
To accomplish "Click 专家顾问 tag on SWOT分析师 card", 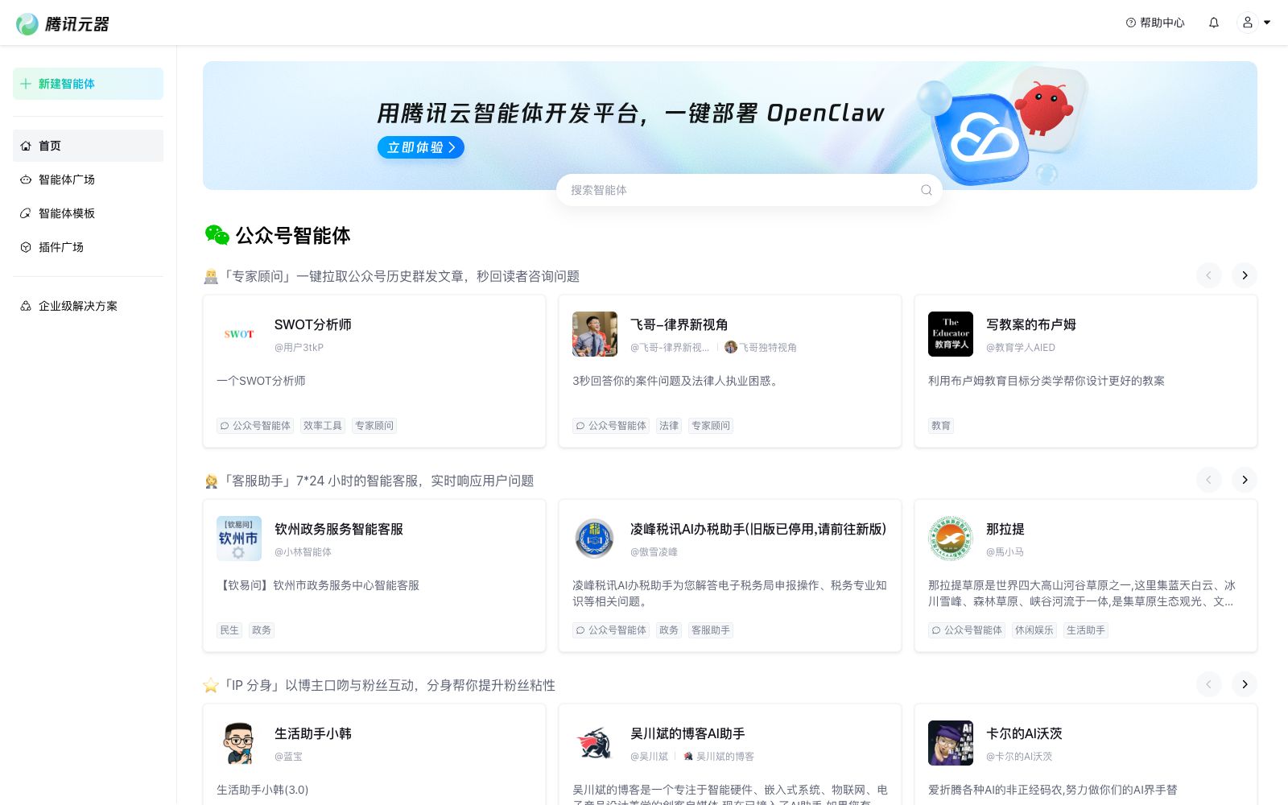I will (x=374, y=426).
